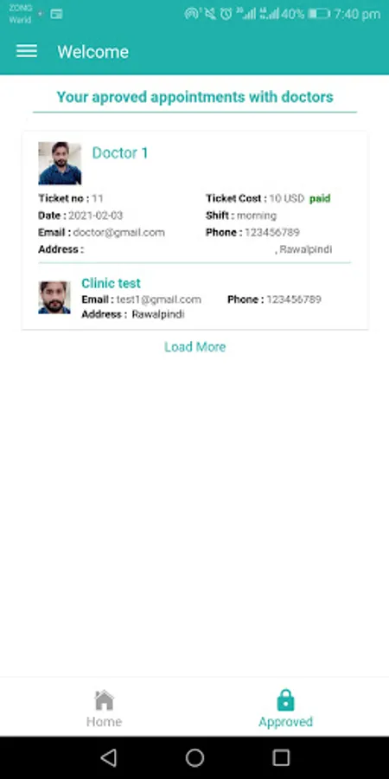Open the Clinic test title

tap(112, 283)
